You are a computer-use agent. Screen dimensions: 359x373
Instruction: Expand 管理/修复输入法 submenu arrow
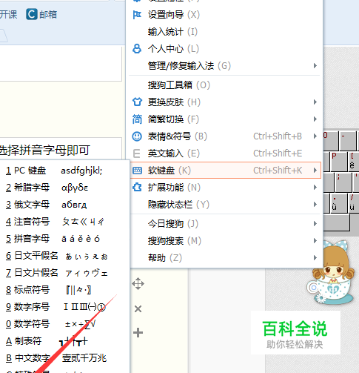(x=315, y=66)
